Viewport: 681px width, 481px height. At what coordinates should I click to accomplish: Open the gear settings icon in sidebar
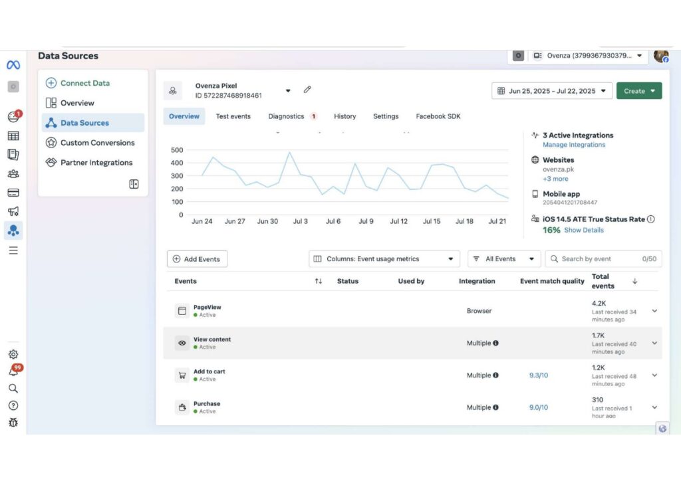click(13, 354)
